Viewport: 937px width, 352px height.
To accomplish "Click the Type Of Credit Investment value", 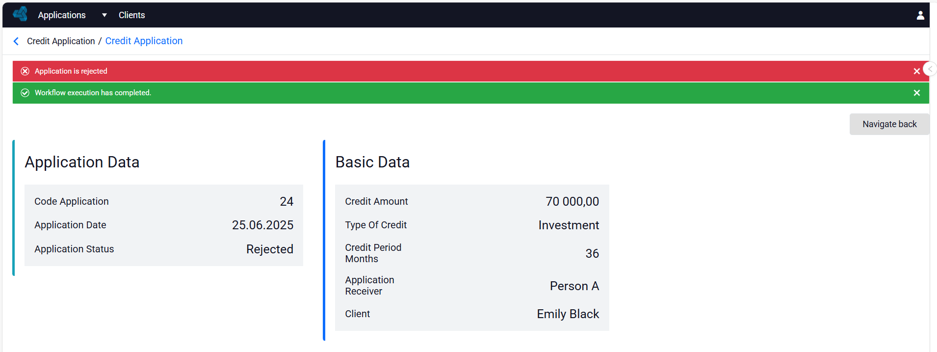I will pyautogui.click(x=569, y=225).
